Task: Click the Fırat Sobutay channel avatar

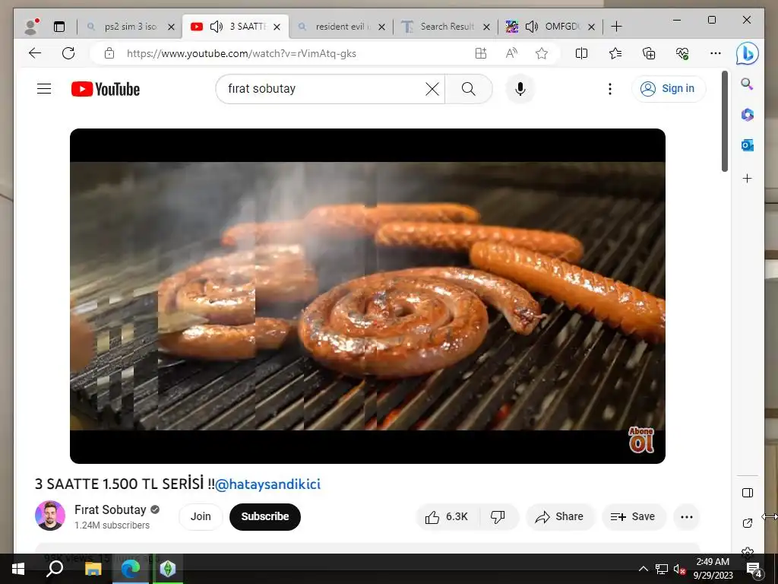Action: (50, 516)
